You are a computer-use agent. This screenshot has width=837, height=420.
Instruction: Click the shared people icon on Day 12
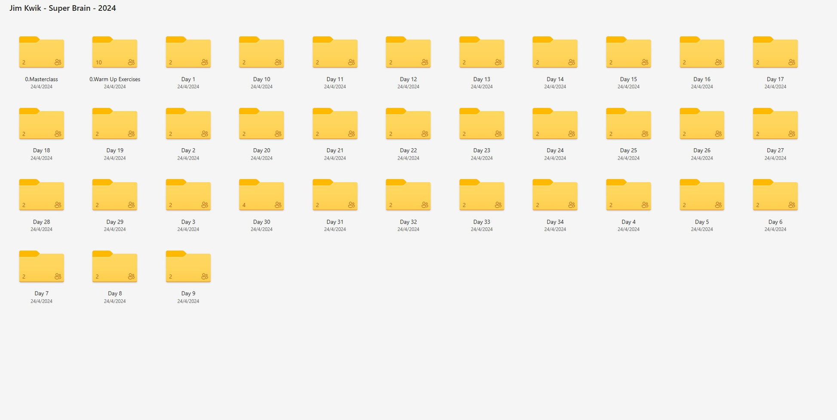pos(425,62)
